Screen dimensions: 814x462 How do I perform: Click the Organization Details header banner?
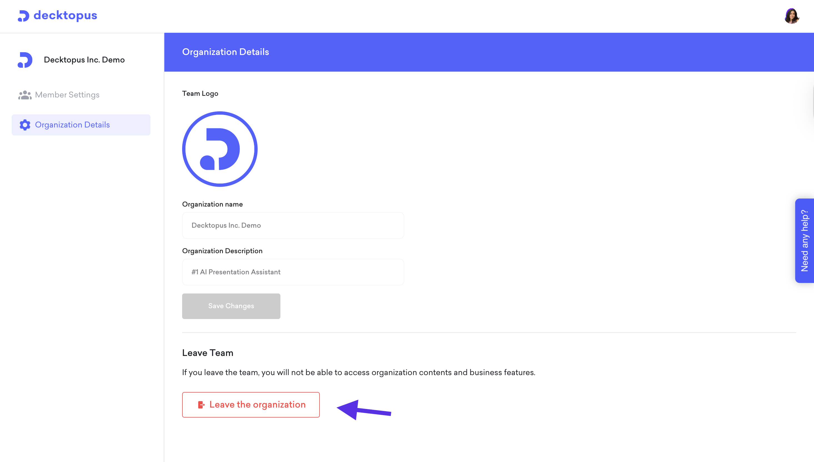coord(489,52)
